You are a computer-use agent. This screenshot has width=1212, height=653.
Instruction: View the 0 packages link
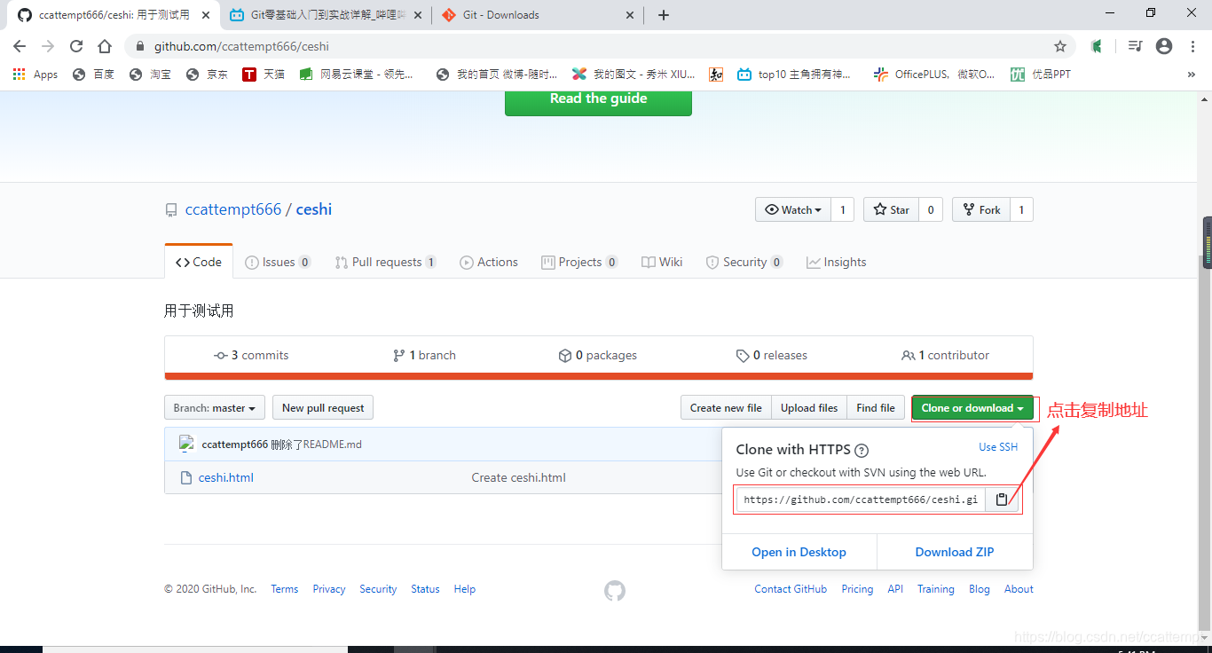click(x=598, y=355)
